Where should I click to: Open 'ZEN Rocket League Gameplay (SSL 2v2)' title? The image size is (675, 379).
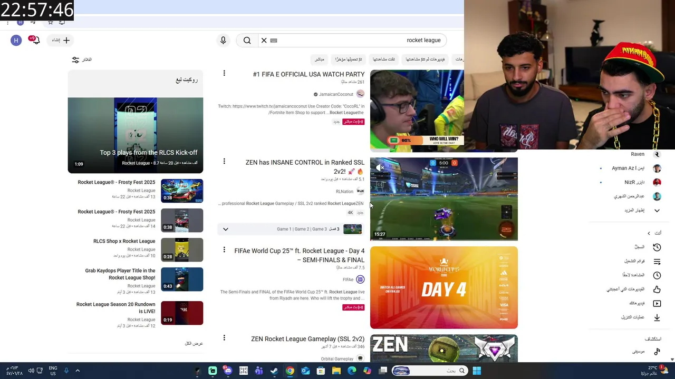[x=307, y=339]
